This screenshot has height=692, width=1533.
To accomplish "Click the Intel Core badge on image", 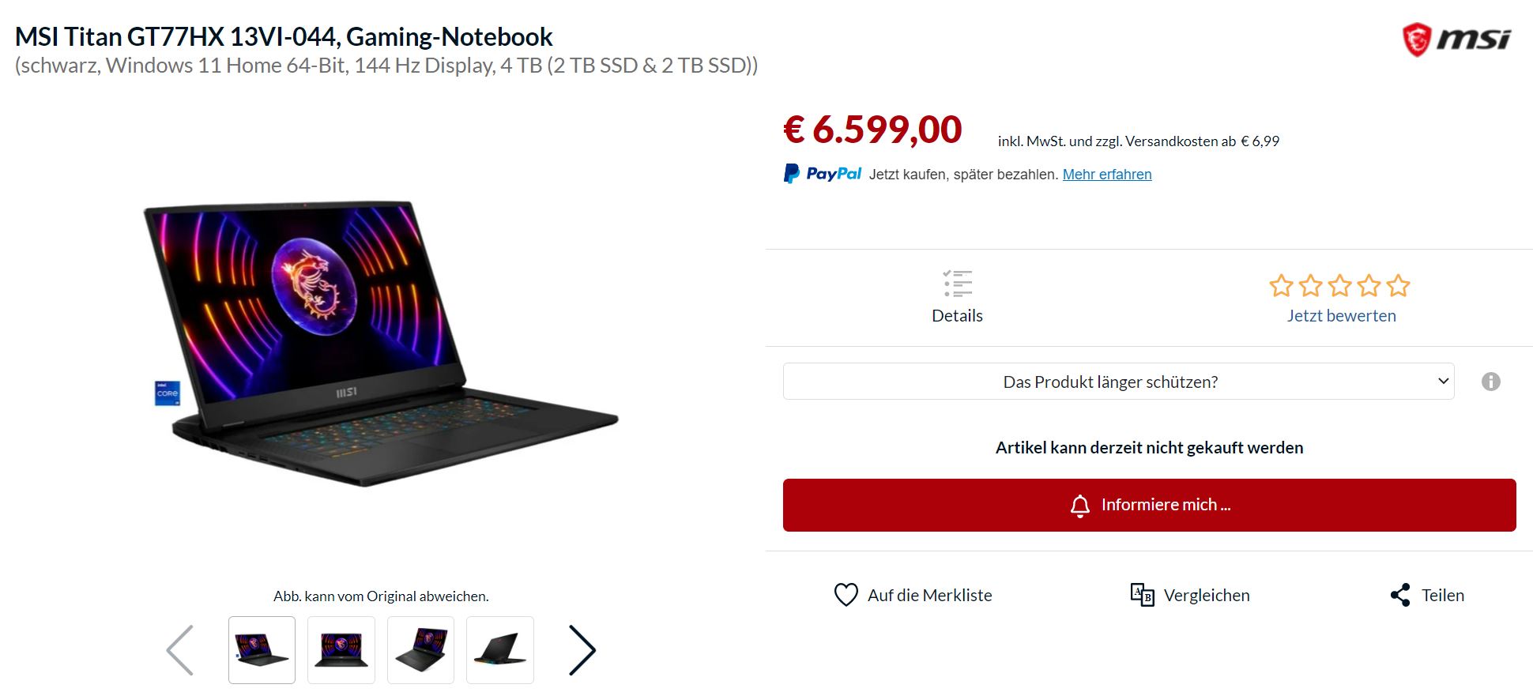I will tap(168, 393).
